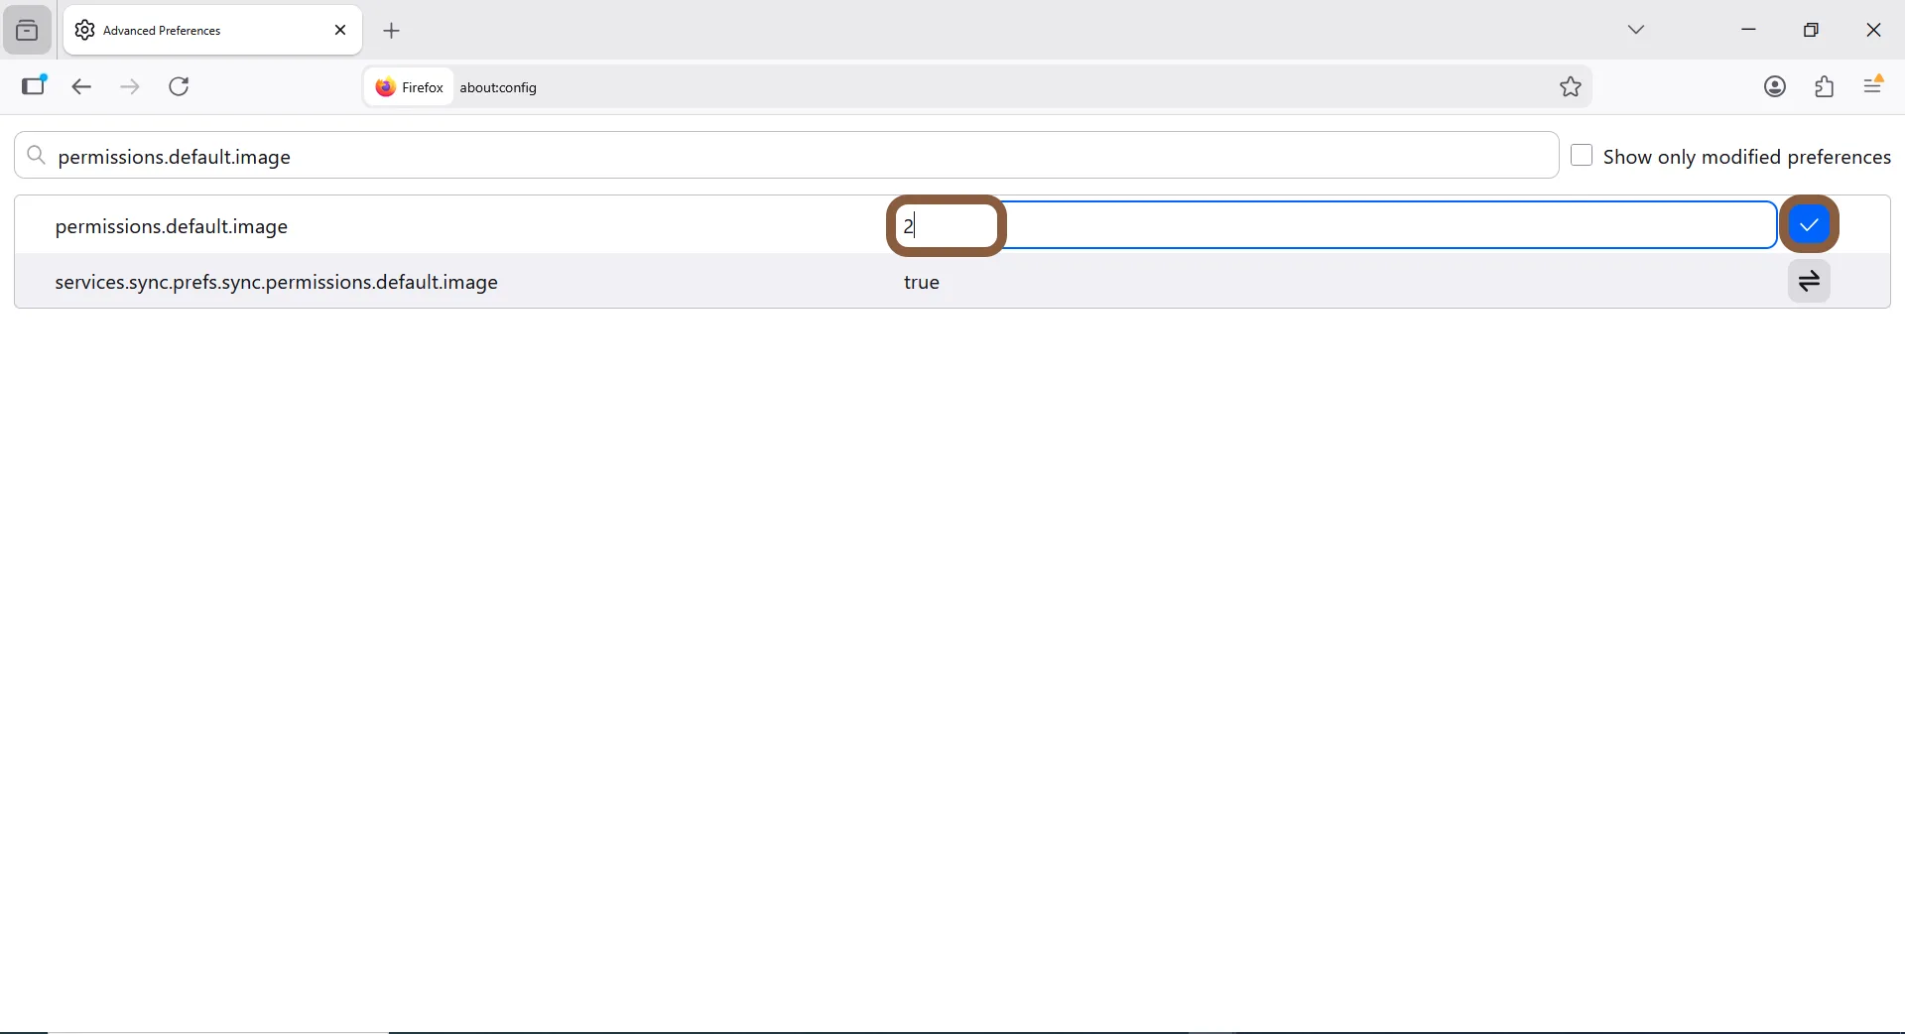Click the preference search box

pos(794,157)
